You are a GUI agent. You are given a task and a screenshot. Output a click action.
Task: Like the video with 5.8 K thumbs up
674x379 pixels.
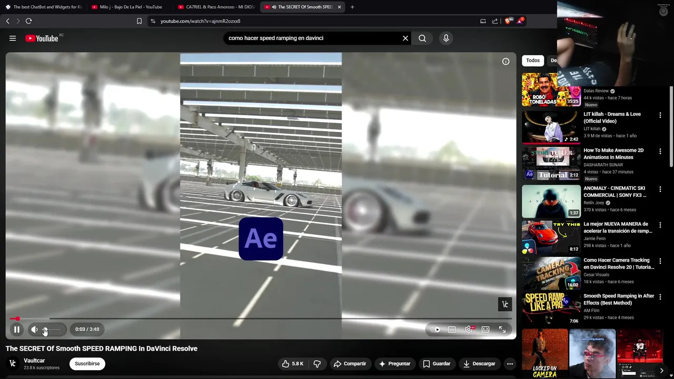pos(292,364)
